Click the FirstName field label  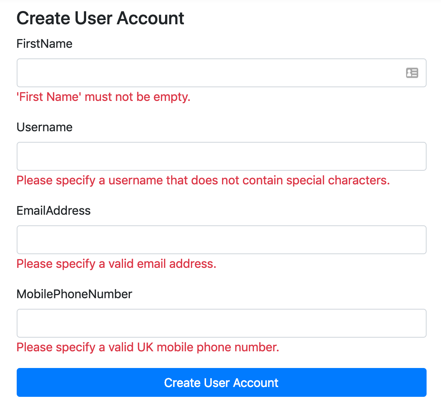pos(44,44)
